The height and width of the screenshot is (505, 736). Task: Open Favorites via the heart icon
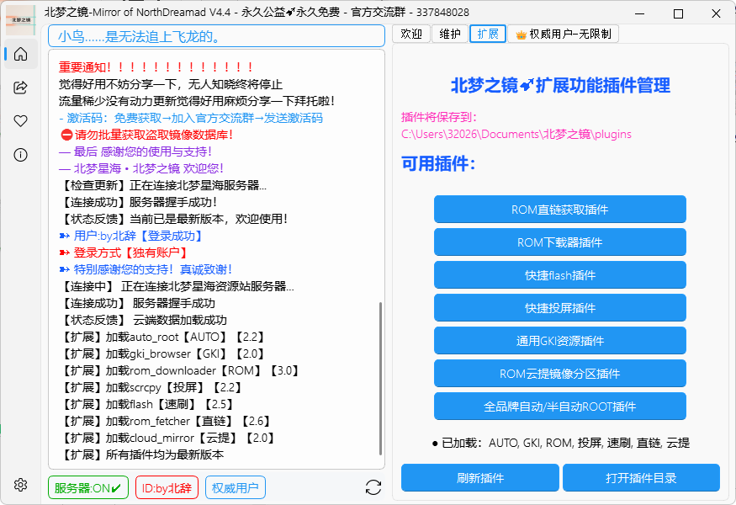[20, 120]
